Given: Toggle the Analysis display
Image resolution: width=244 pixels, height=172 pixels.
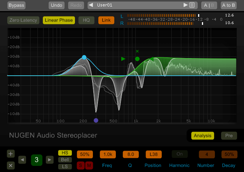Looking at the screenshot, I should coord(203,136).
